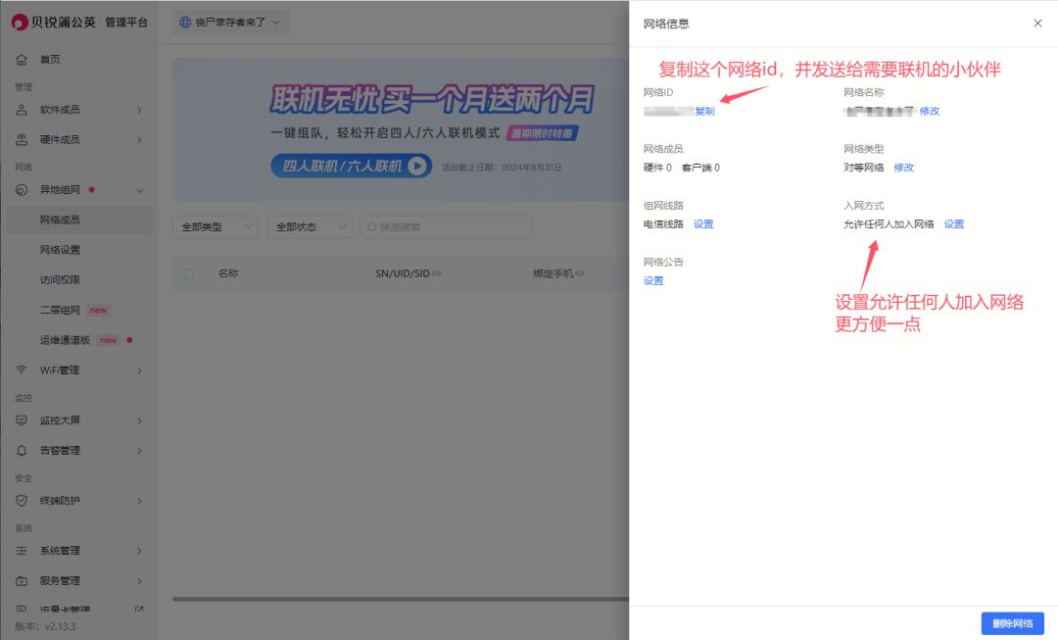This screenshot has height=640, width=1058.
Task: Click the 软件成员 person icon
Action: [22, 110]
